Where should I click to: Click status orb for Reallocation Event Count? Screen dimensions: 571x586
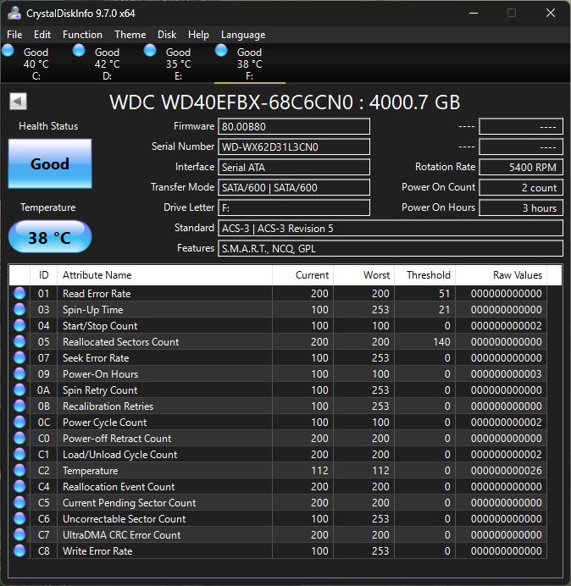(19, 486)
